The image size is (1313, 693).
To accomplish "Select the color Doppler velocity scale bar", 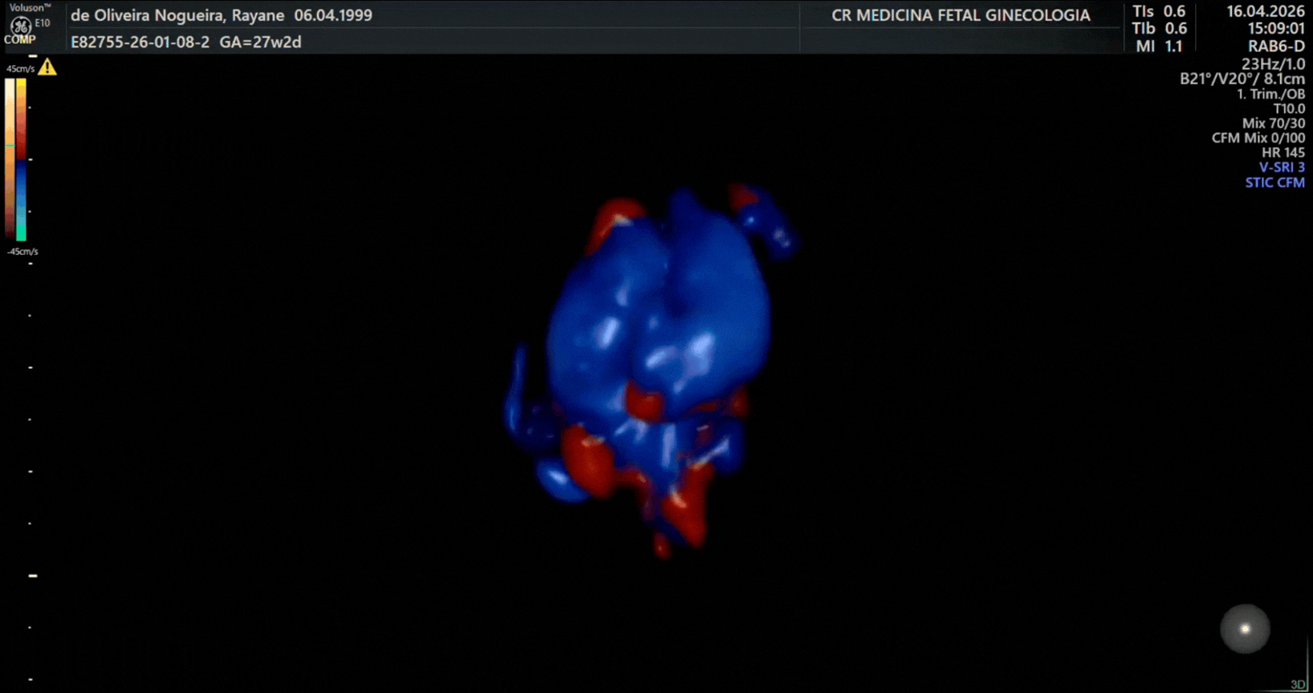I will coord(16,160).
